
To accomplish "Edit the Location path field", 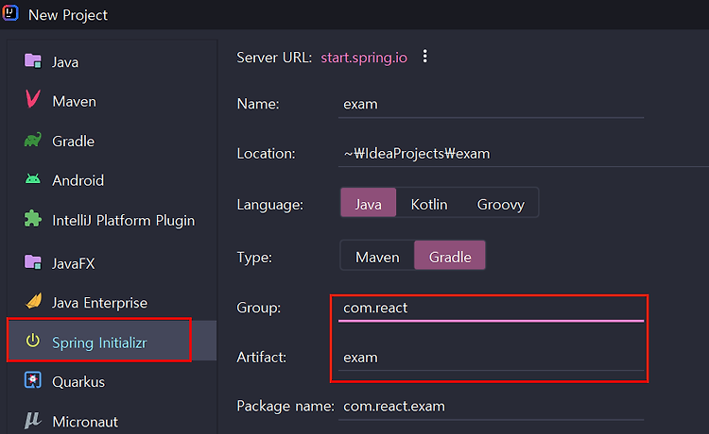I will 524,154.
